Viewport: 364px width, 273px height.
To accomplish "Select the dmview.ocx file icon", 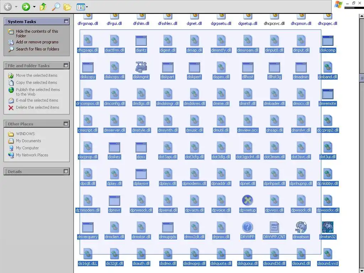I will [x=247, y=121].
